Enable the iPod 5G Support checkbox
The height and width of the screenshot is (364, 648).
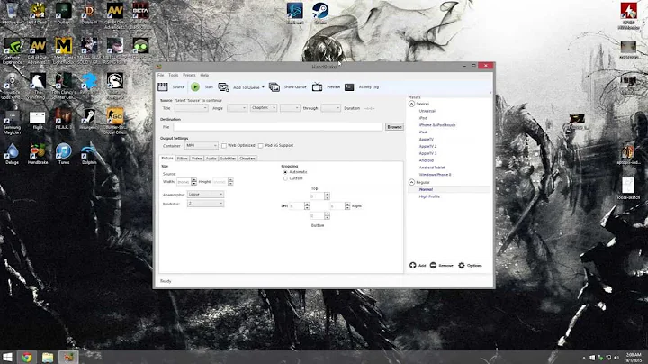[x=260, y=146]
